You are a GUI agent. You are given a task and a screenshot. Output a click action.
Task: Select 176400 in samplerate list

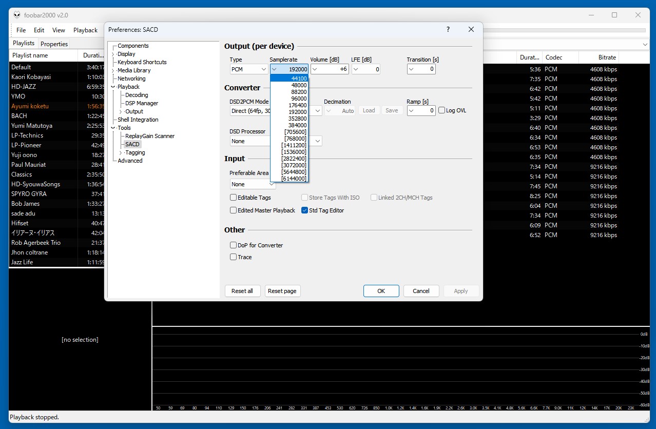(289, 105)
